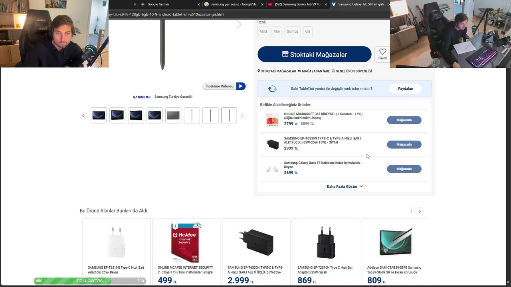511x287 pixels.
Task: Close the Google Gemini tab
Action: click(198, 4)
